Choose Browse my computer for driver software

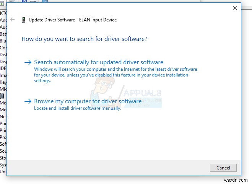pyautogui.click(x=88, y=101)
